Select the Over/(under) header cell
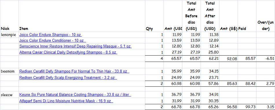This screenshot has width=275, height=110. click(265, 16)
